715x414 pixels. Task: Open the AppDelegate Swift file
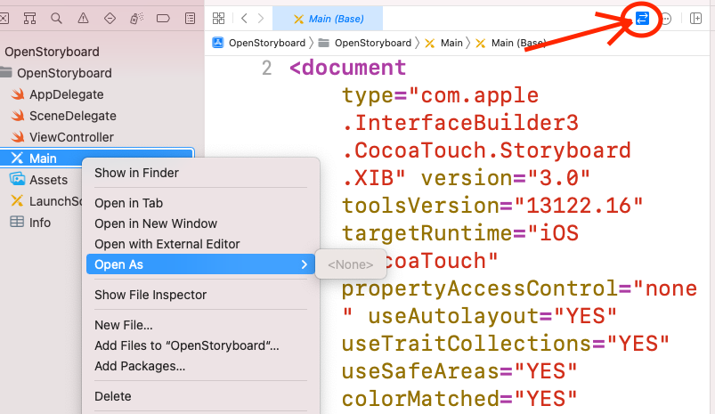[58, 94]
